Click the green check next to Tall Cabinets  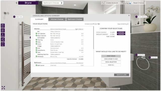pos(36,33)
